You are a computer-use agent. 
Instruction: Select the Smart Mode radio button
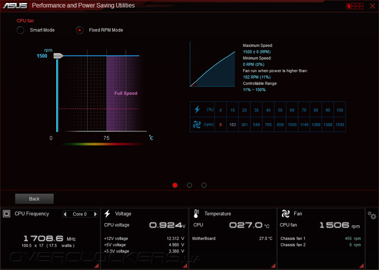(20, 30)
